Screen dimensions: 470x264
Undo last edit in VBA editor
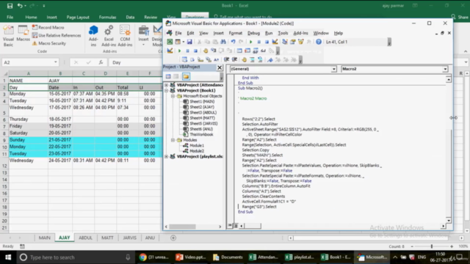233,42
